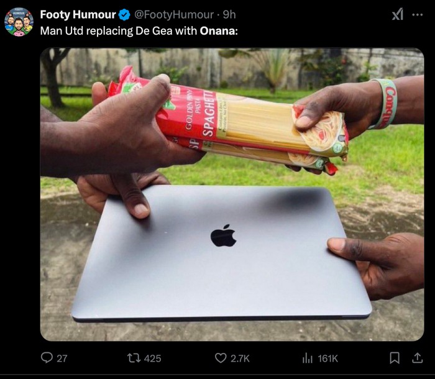The width and height of the screenshot is (435, 379).
Task: Bookmark the post with the bookmark icon
Action: 395,358
